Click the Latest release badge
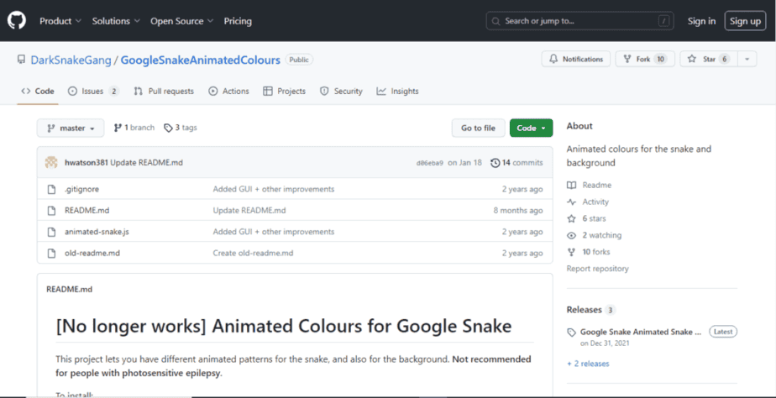The height and width of the screenshot is (398, 776). (x=723, y=332)
